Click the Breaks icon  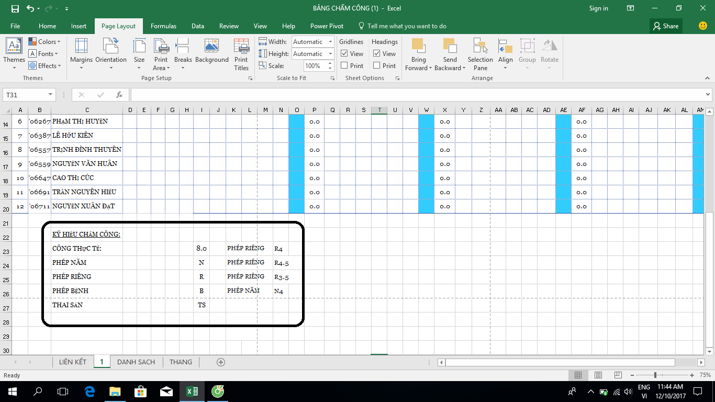pyautogui.click(x=183, y=54)
